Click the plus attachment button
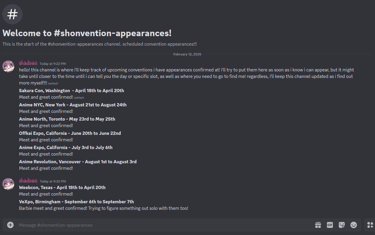 click(10, 225)
